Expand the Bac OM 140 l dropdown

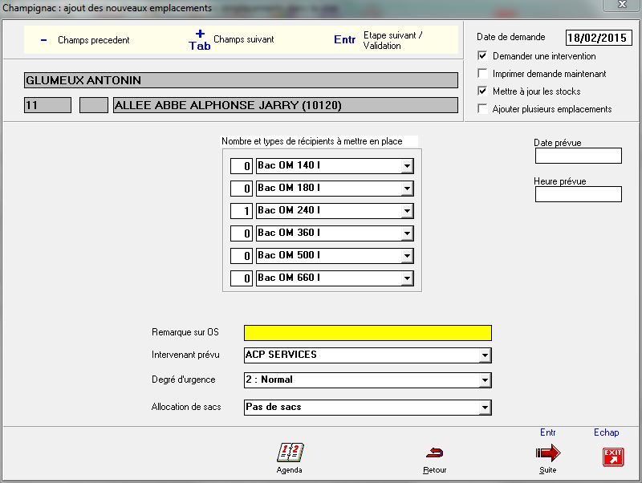coord(407,166)
